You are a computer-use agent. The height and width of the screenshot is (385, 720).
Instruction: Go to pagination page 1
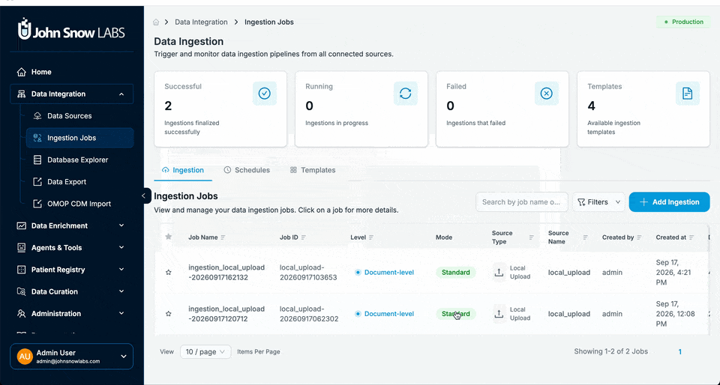pyautogui.click(x=680, y=352)
